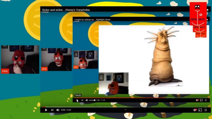Click the 0:03 / 3:44 time display
Image resolution: width=212 pixels, height=119 pixels.
click(x=66, y=110)
